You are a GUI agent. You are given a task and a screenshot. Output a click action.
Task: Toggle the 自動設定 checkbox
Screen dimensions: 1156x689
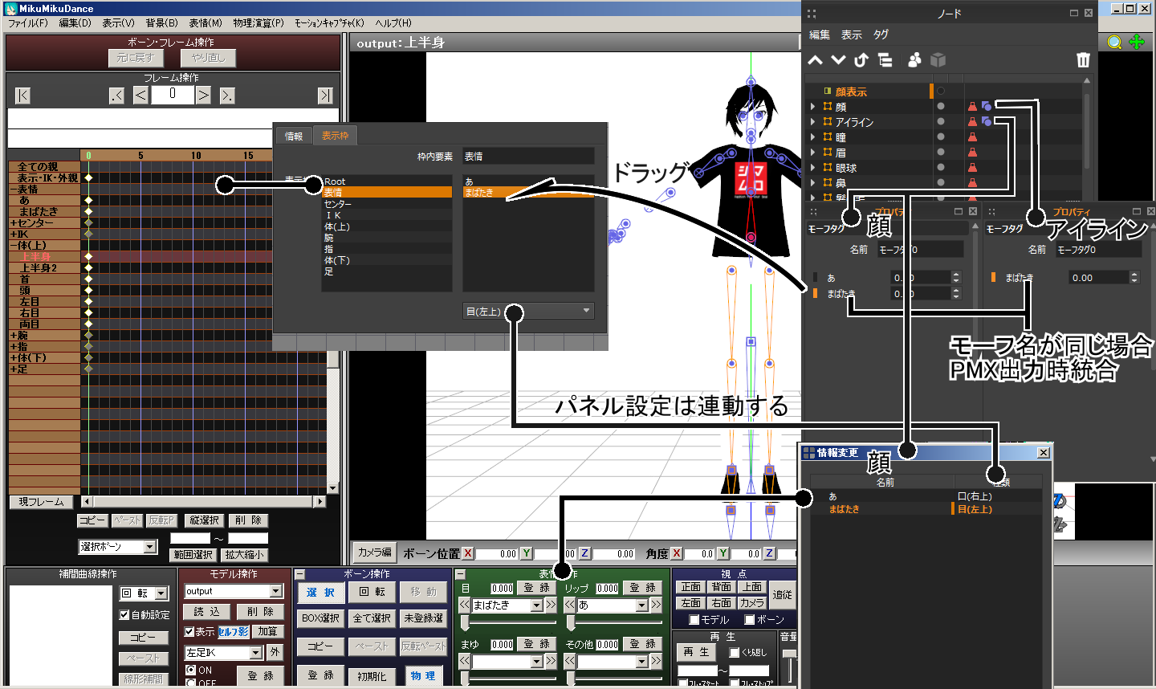coord(124,615)
